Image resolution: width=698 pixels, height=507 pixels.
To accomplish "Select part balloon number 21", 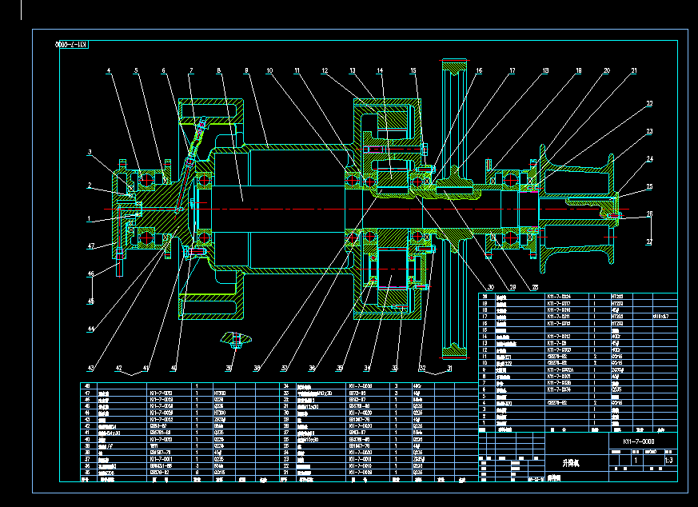I will [x=633, y=71].
